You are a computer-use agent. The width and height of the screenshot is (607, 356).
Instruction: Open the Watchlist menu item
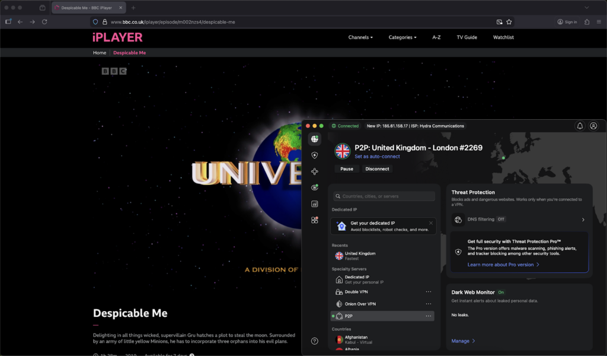click(x=503, y=37)
